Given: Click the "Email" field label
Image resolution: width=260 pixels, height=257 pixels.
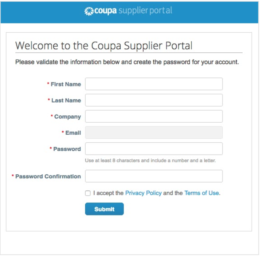Looking at the screenshot, I should coord(73,133).
